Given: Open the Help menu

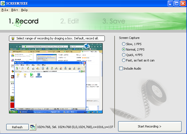Looking at the screenshot, I should pyautogui.click(x=24, y=10).
